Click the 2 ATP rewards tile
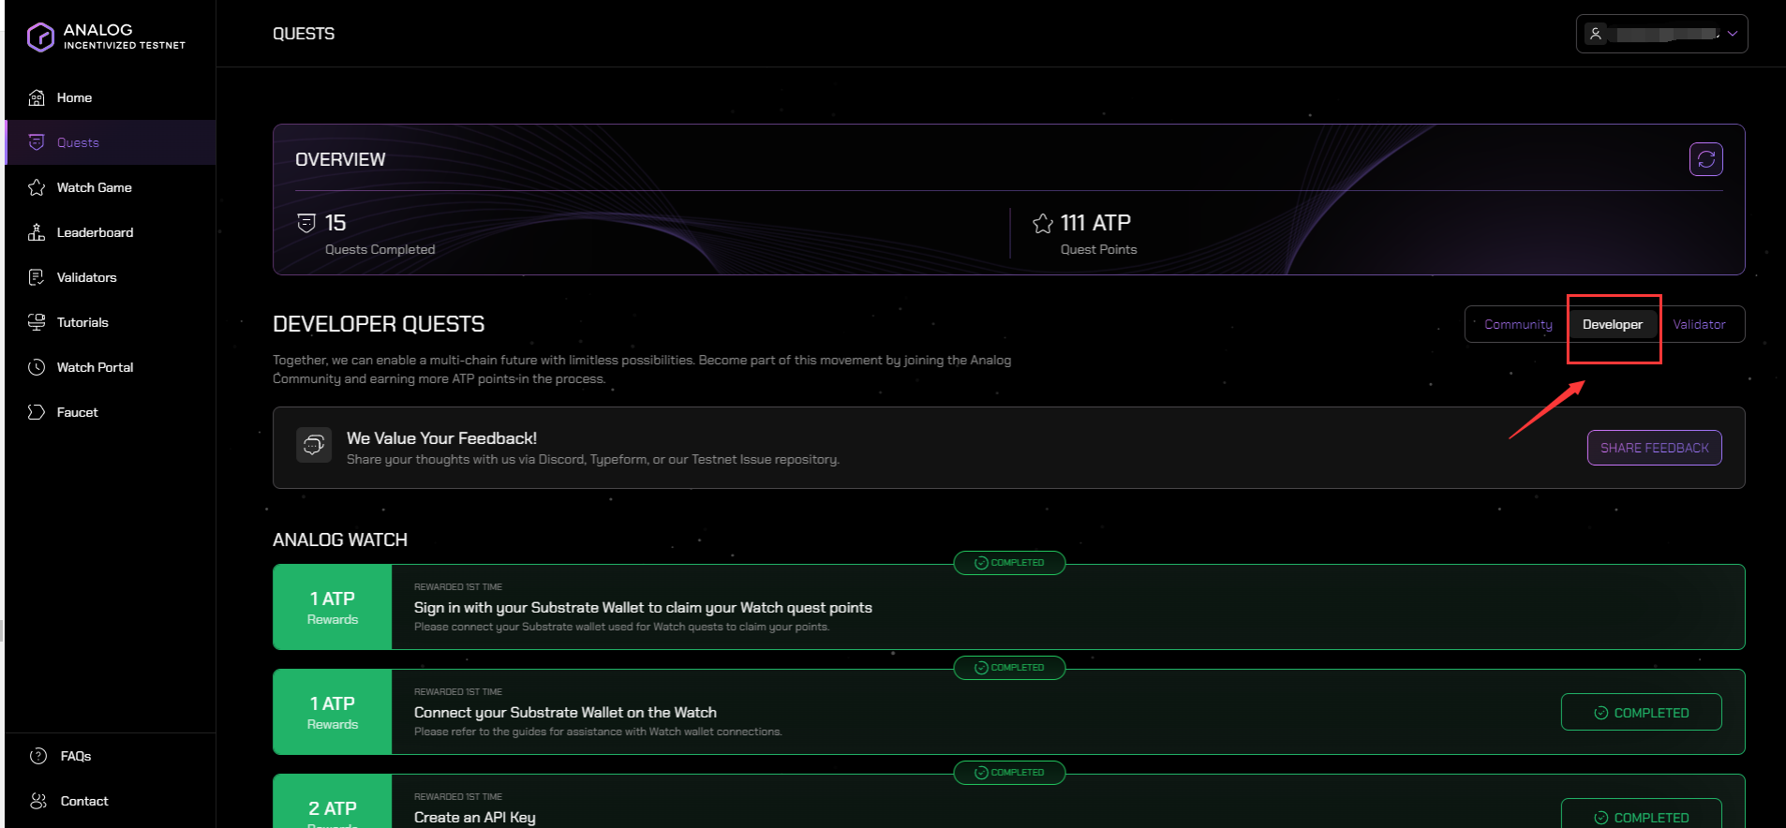Image resolution: width=1786 pixels, height=828 pixels. click(333, 802)
